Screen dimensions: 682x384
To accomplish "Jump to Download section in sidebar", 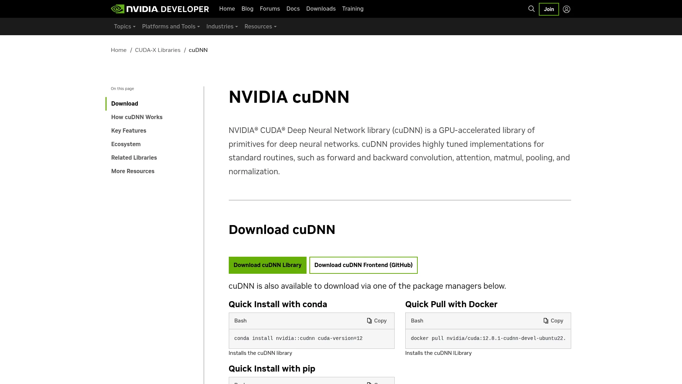I will point(125,104).
